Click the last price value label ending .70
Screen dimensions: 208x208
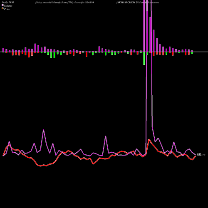[x=201, y=155]
